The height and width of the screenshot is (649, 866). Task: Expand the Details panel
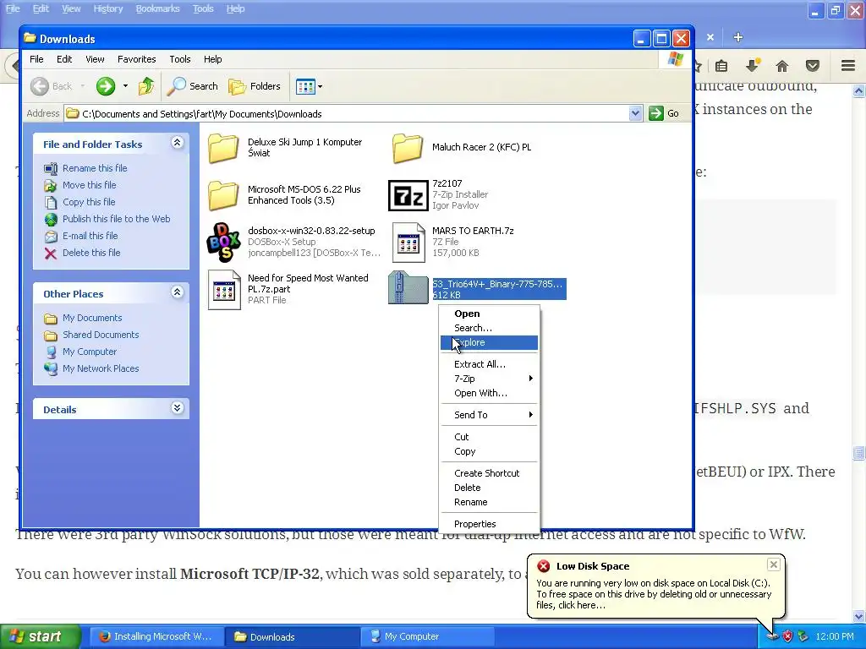click(x=177, y=408)
